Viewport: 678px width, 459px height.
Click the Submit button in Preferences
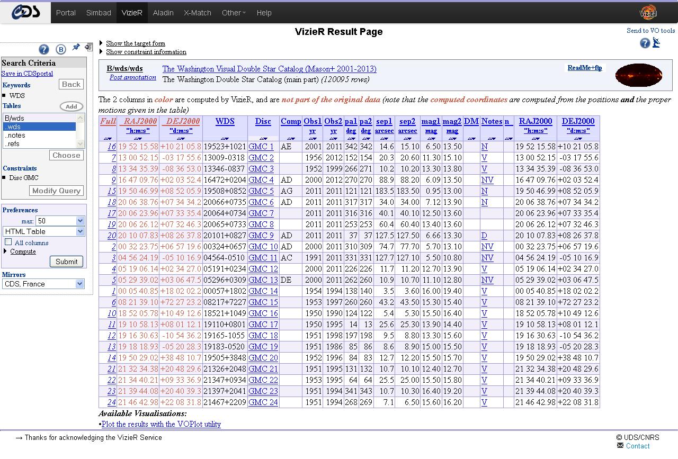(67, 262)
